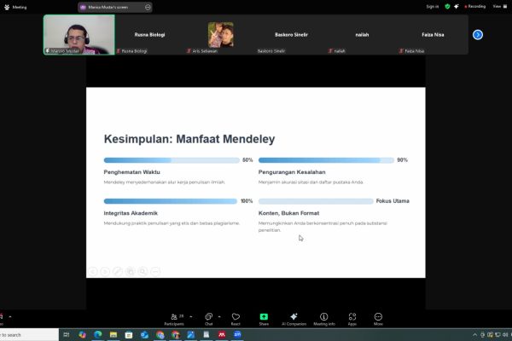This screenshot has height=341, width=512.
Task: Click the Recording indicator
Action: 475,6
